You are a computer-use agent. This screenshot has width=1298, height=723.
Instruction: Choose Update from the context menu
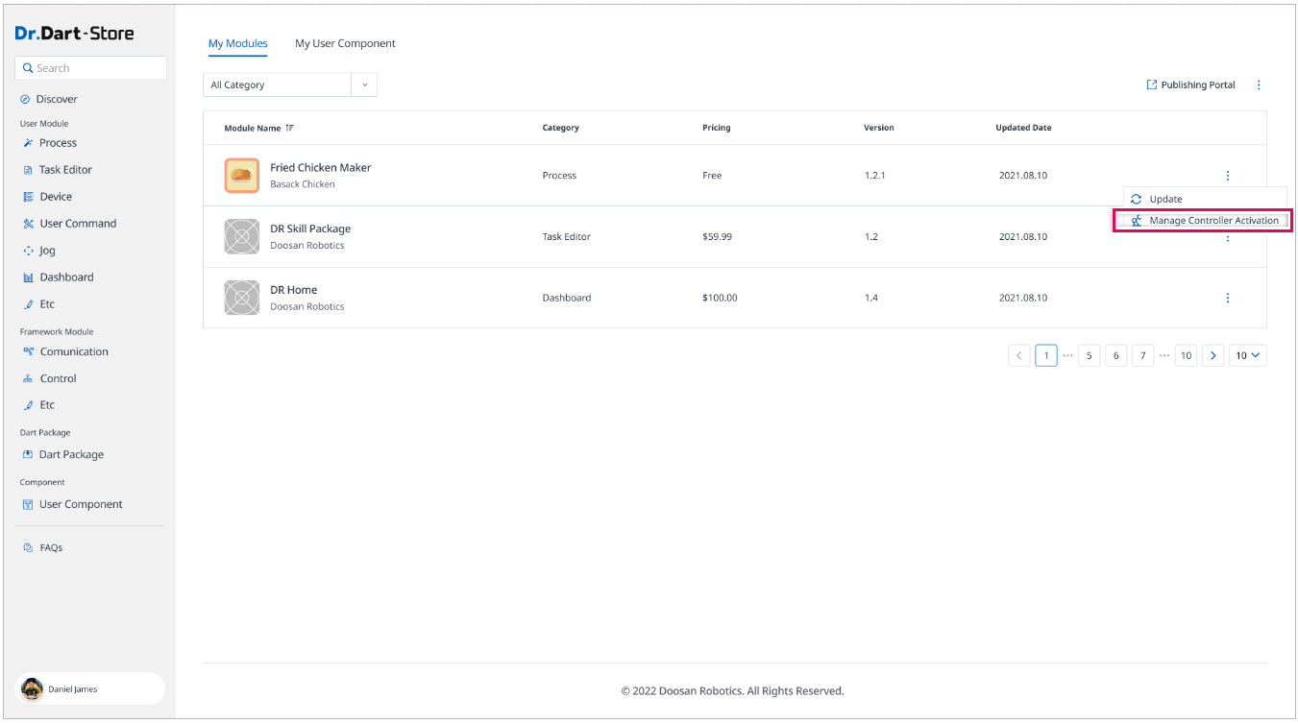(x=1165, y=199)
